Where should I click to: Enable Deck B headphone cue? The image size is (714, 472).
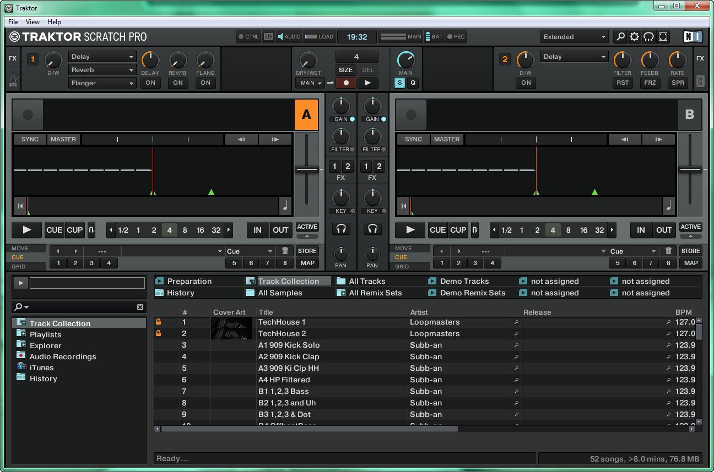[x=373, y=229]
